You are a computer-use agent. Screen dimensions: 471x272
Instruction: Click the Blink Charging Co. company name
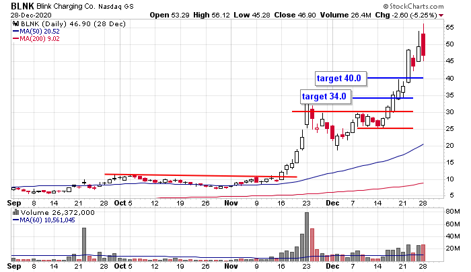(65, 6)
